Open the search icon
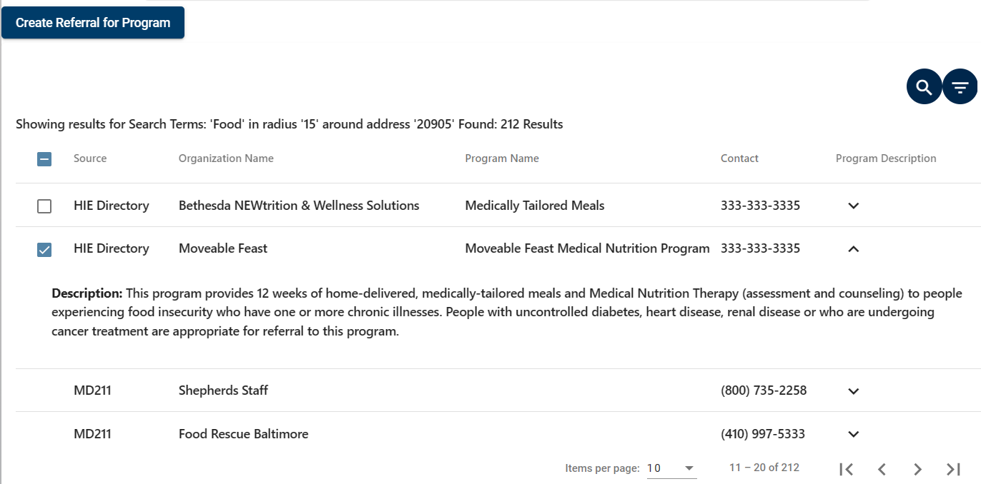The width and height of the screenshot is (981, 484). point(924,86)
